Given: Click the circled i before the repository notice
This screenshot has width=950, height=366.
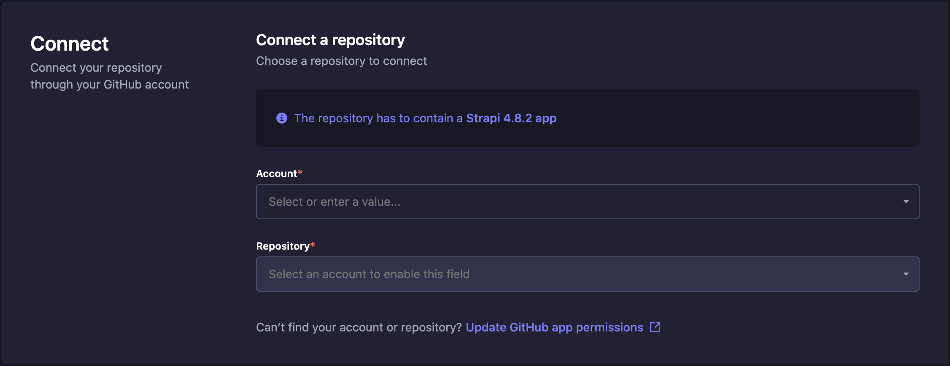Looking at the screenshot, I should pos(281,118).
